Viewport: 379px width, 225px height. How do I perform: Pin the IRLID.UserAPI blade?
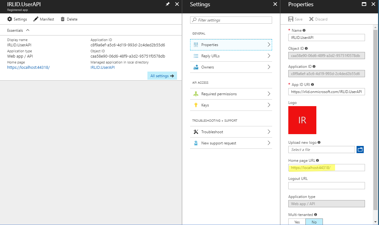pyautogui.click(x=168, y=4)
